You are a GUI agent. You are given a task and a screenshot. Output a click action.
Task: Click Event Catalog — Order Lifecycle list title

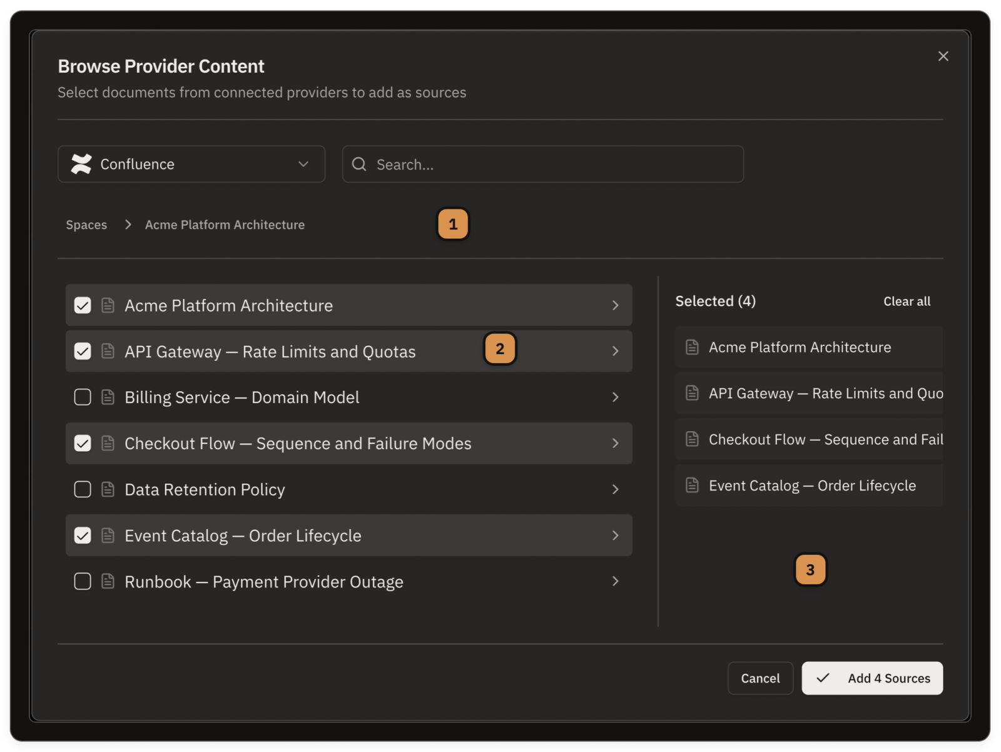coord(243,536)
